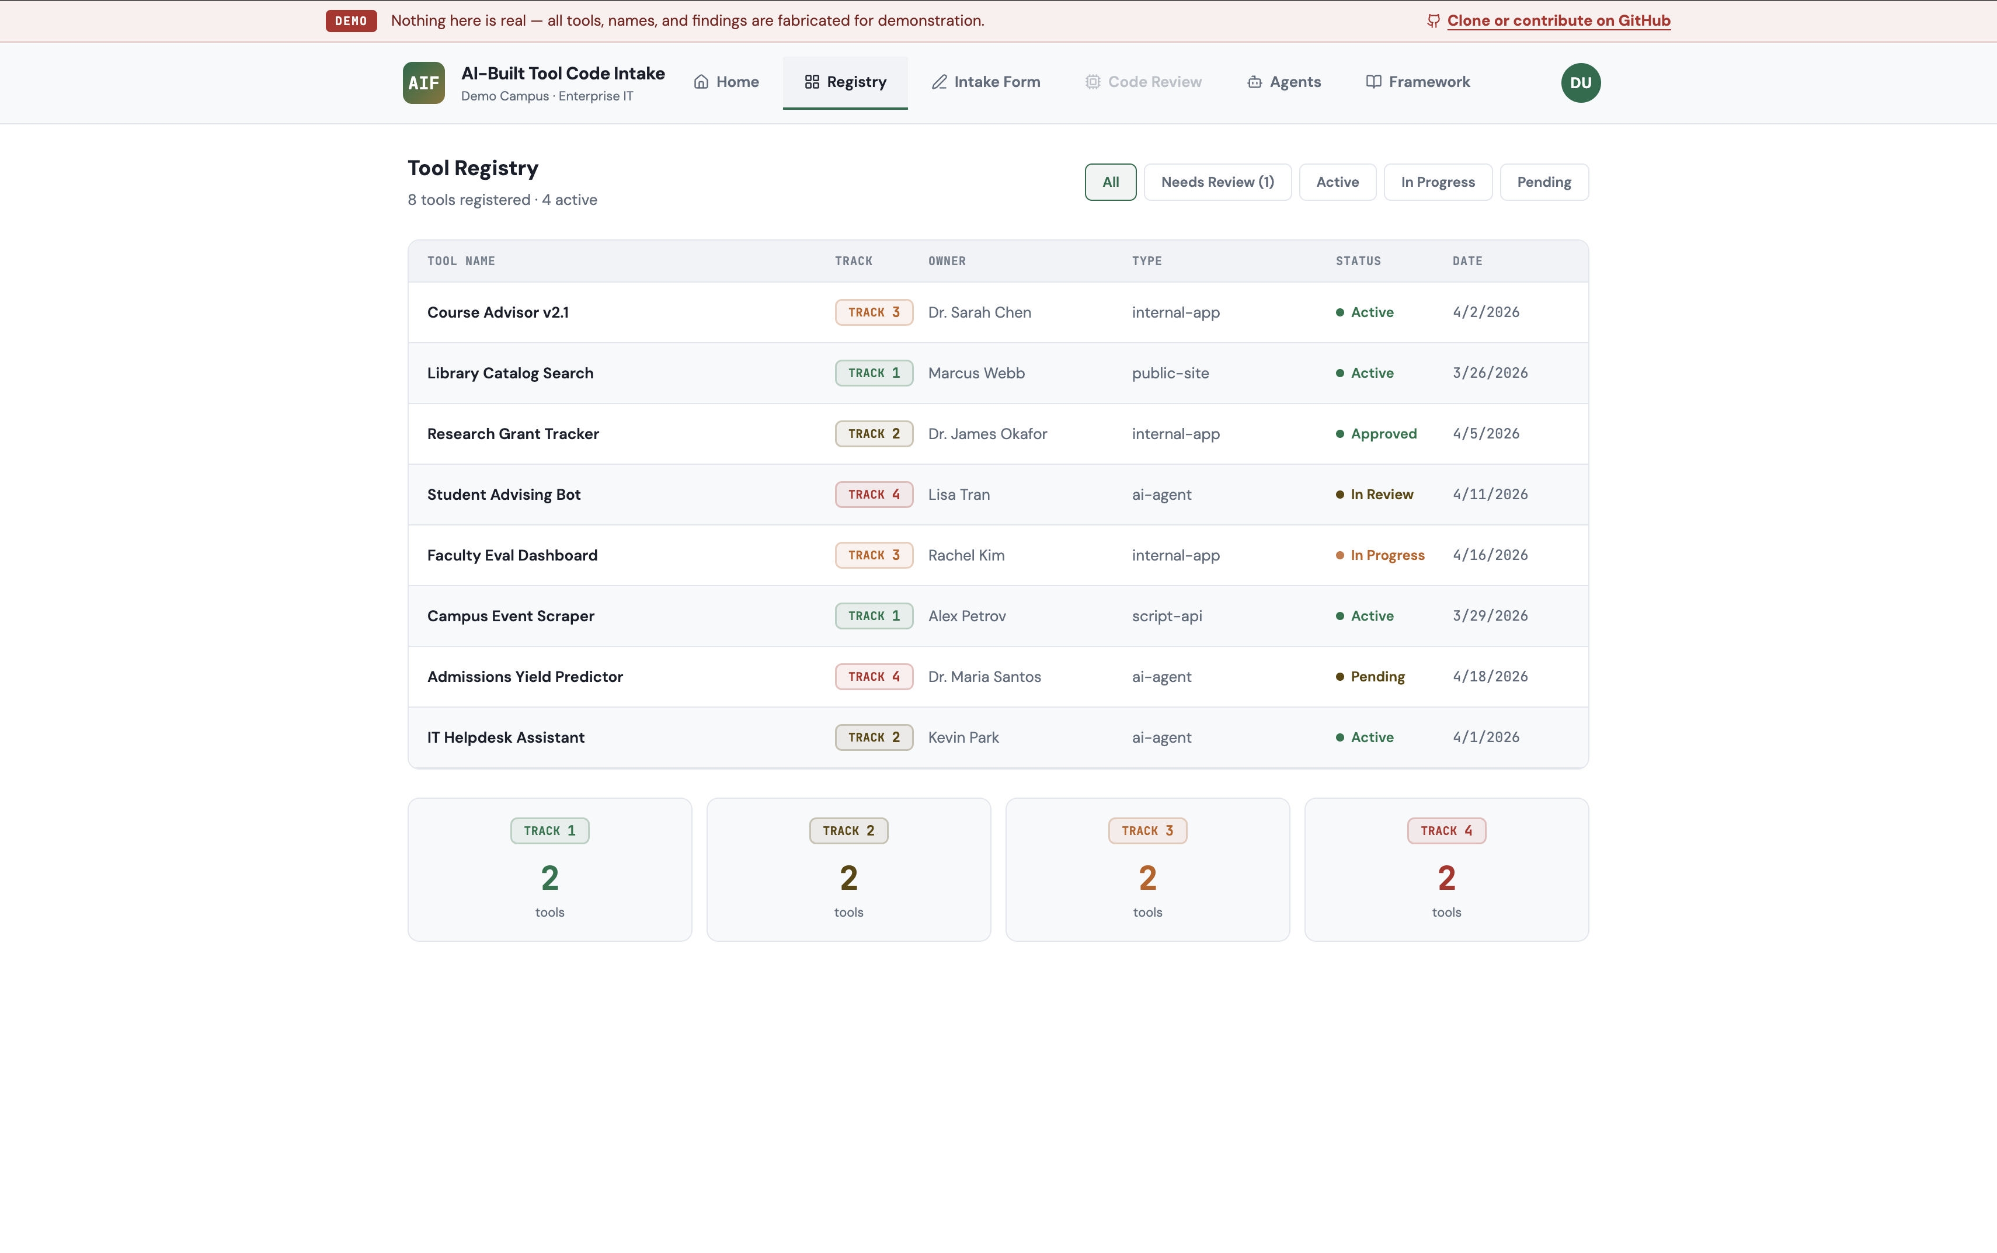Click the pencil icon next to Intake Form
Image resolution: width=1997 pixels, height=1253 pixels.
tap(940, 82)
